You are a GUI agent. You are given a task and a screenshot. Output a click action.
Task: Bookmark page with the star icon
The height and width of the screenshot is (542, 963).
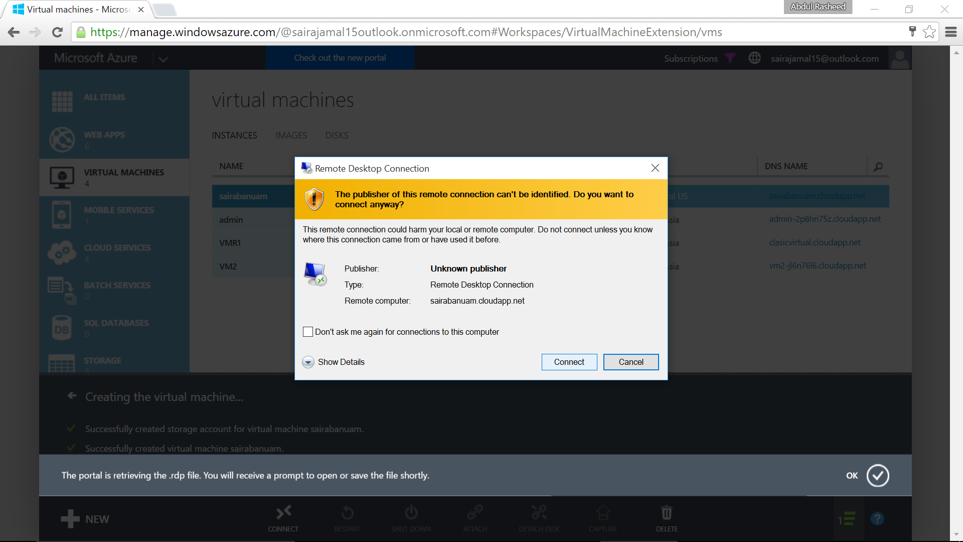tap(929, 32)
